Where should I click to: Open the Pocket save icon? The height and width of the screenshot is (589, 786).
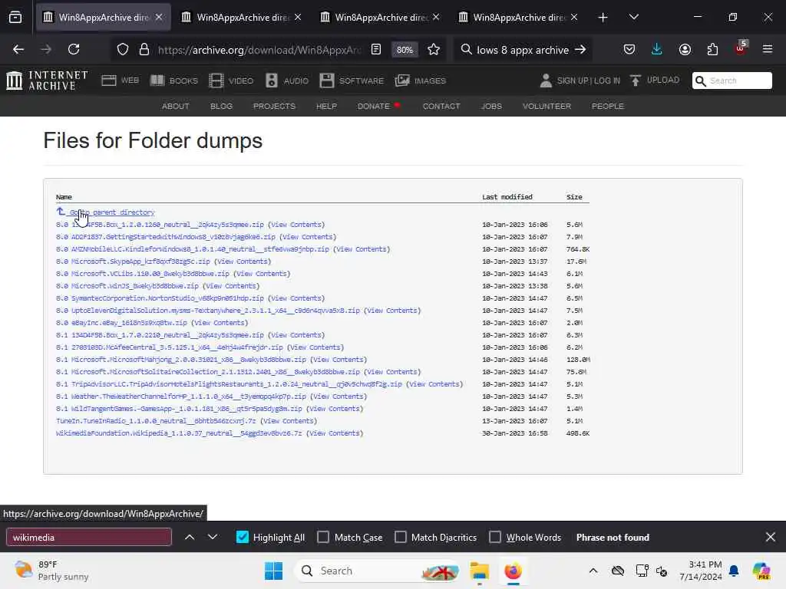(629, 49)
